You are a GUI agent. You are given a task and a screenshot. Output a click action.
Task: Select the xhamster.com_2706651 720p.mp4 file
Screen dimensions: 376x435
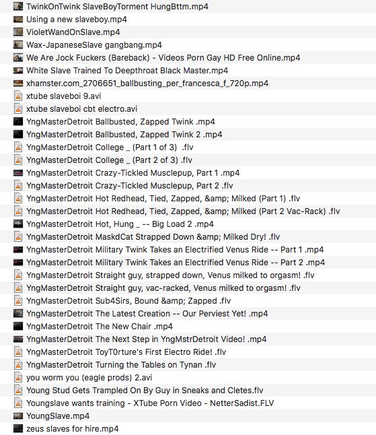tap(147, 83)
